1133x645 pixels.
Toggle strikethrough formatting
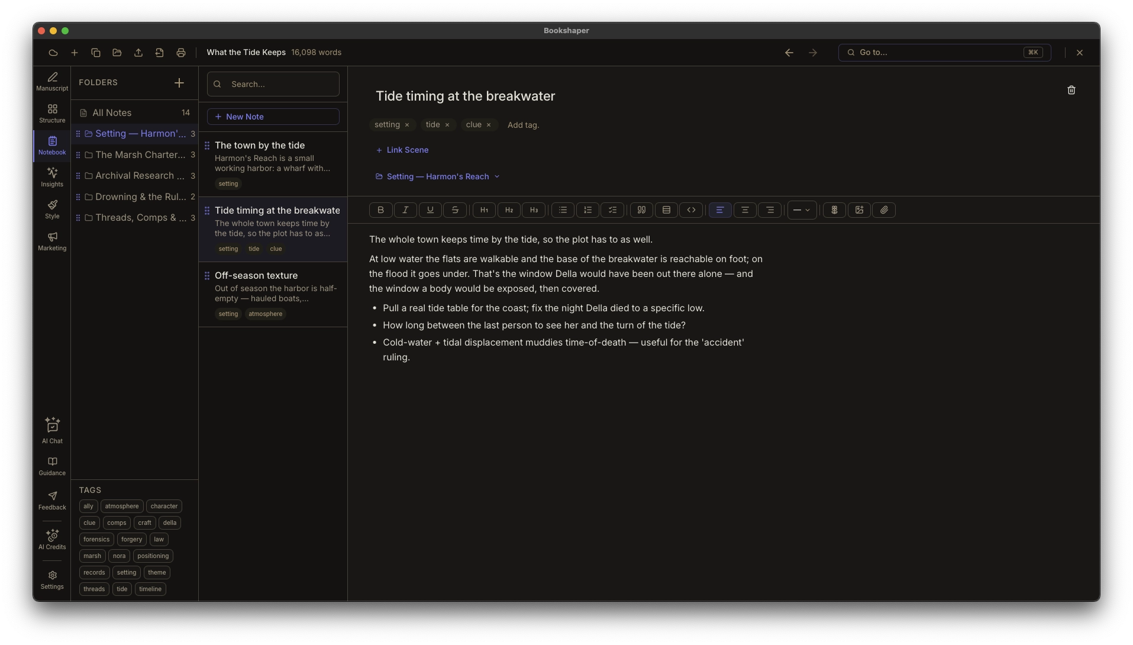pyautogui.click(x=455, y=210)
